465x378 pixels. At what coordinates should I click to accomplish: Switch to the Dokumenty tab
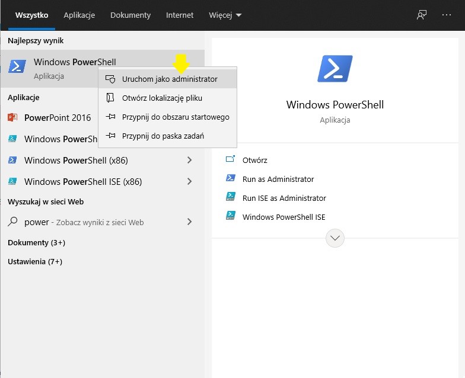pos(130,15)
